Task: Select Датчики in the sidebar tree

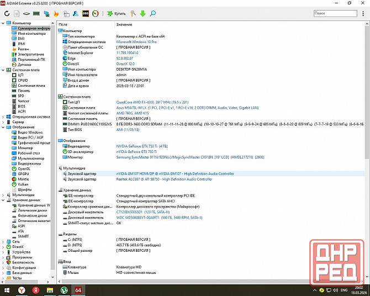Action: point(24,65)
